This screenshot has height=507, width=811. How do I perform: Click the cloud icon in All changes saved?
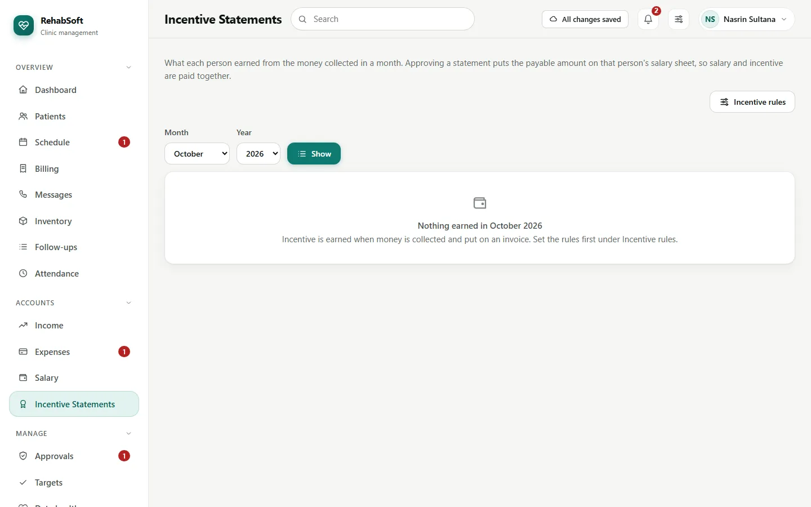point(554,19)
